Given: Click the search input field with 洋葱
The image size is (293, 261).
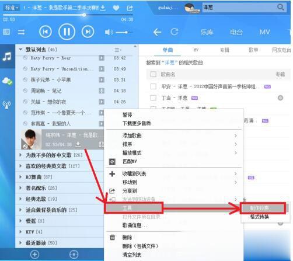Looking at the screenshot, I should [x=239, y=8].
